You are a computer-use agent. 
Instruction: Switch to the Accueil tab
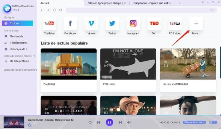point(45,3)
